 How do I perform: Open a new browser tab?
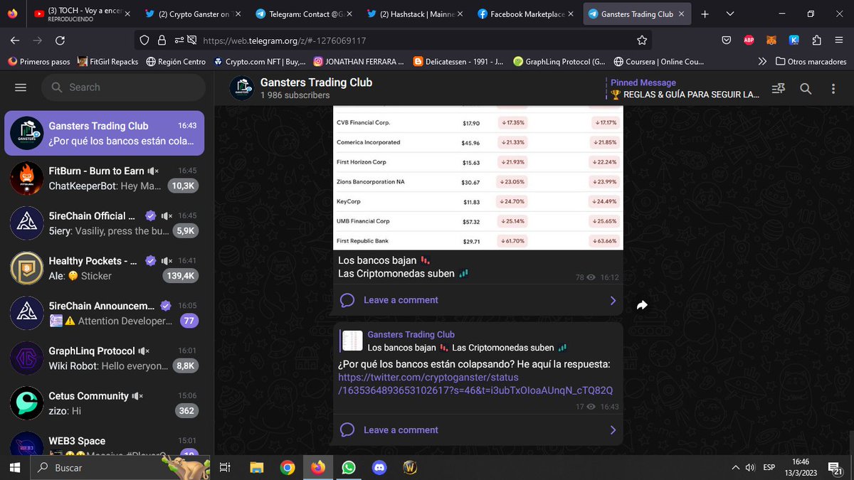pos(705,14)
